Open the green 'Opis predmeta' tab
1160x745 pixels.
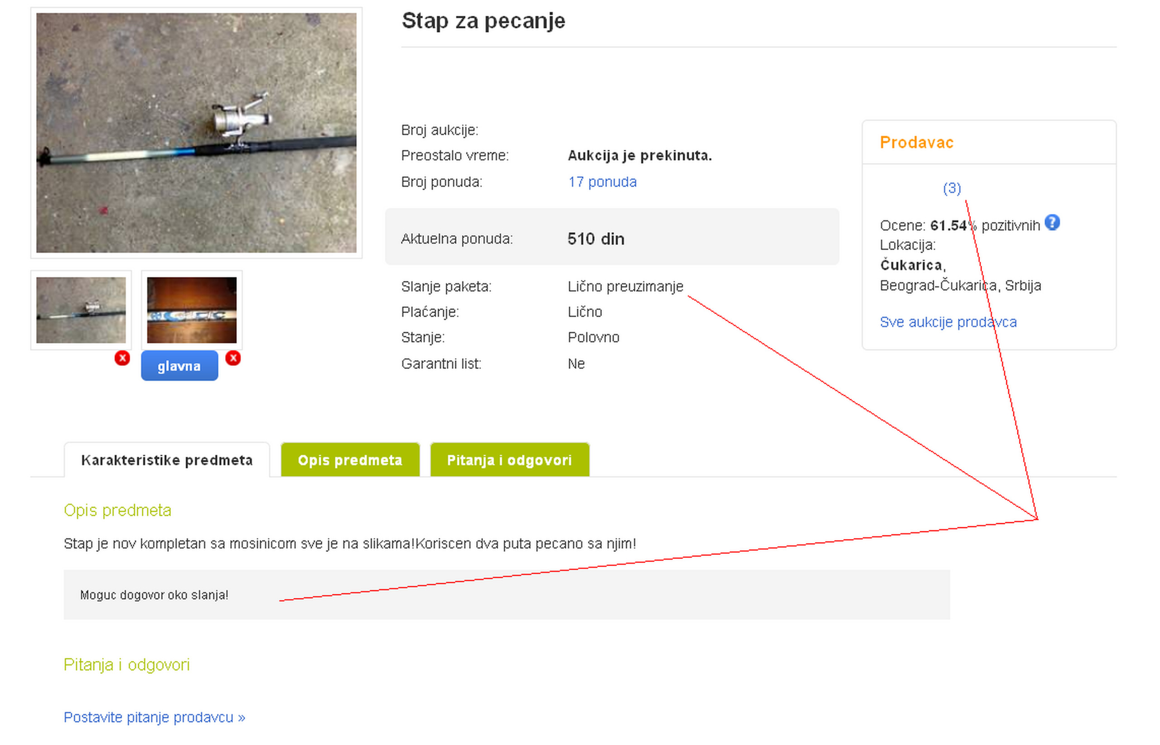tap(350, 460)
